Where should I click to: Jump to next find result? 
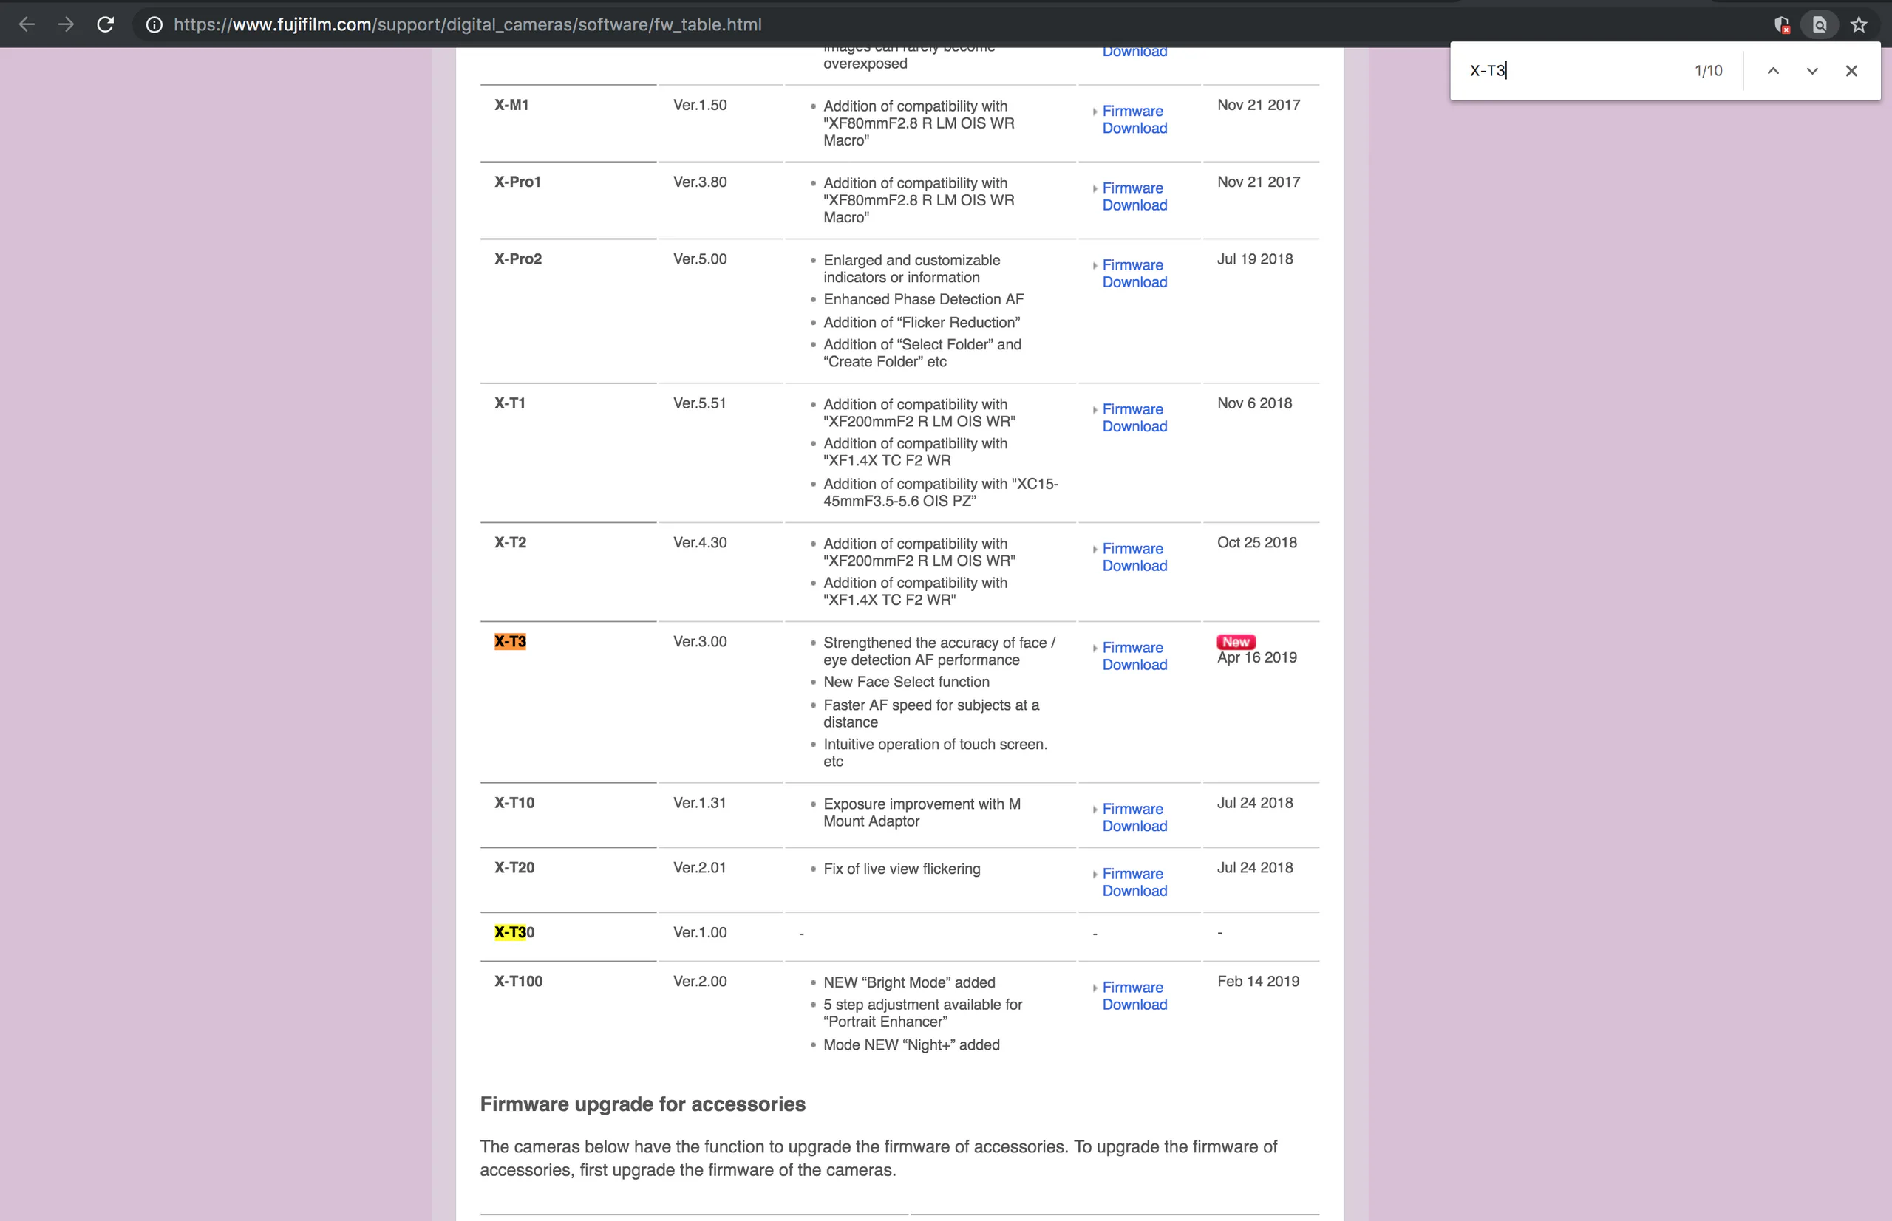(1812, 71)
